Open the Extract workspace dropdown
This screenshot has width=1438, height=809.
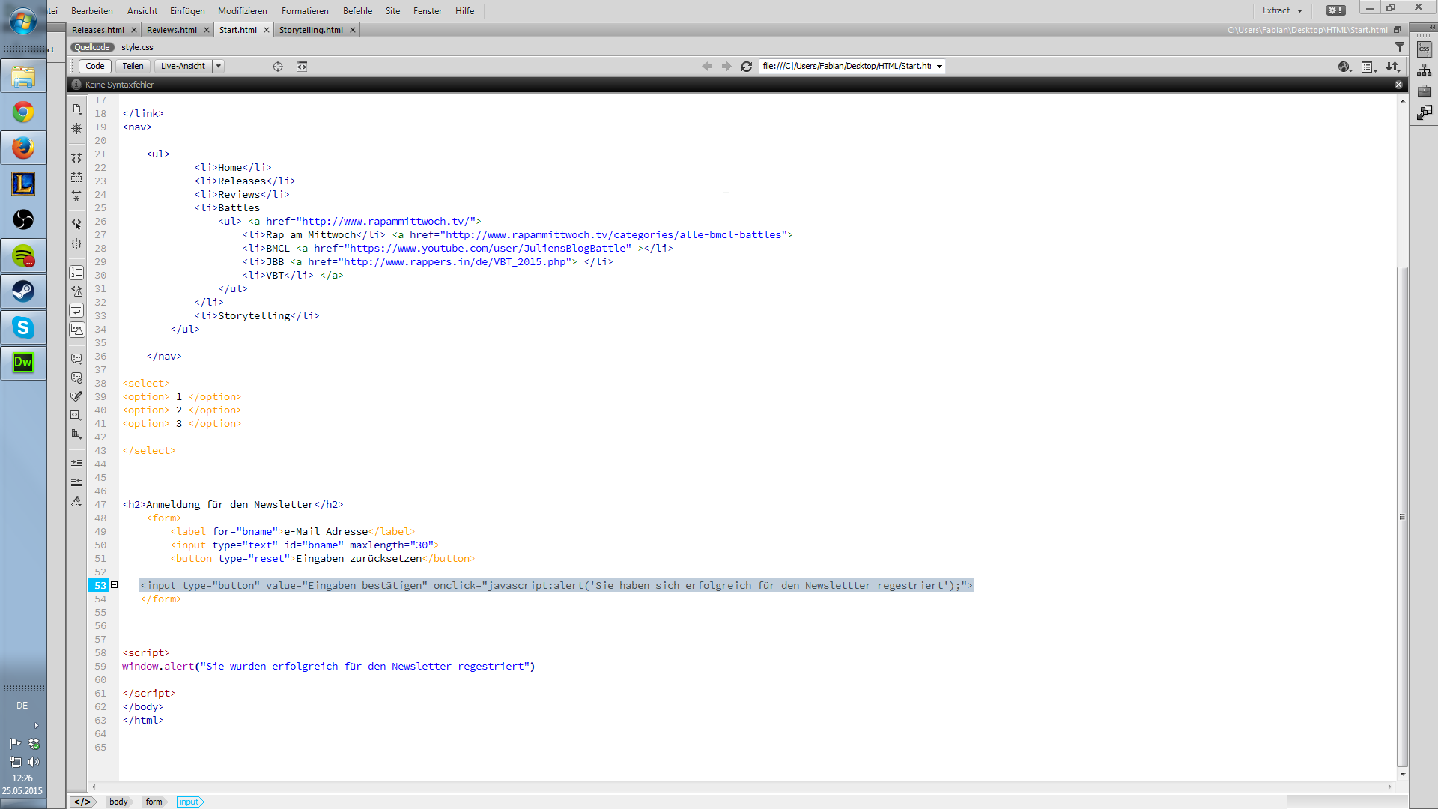pyautogui.click(x=1282, y=10)
